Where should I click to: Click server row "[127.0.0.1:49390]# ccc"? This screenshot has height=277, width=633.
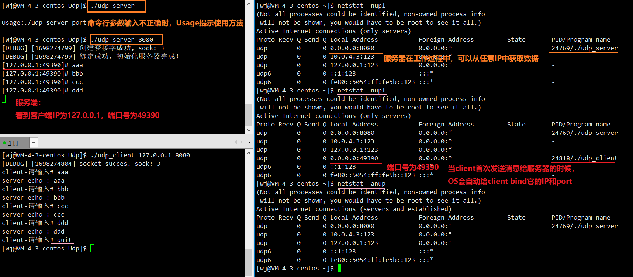[x=42, y=82]
